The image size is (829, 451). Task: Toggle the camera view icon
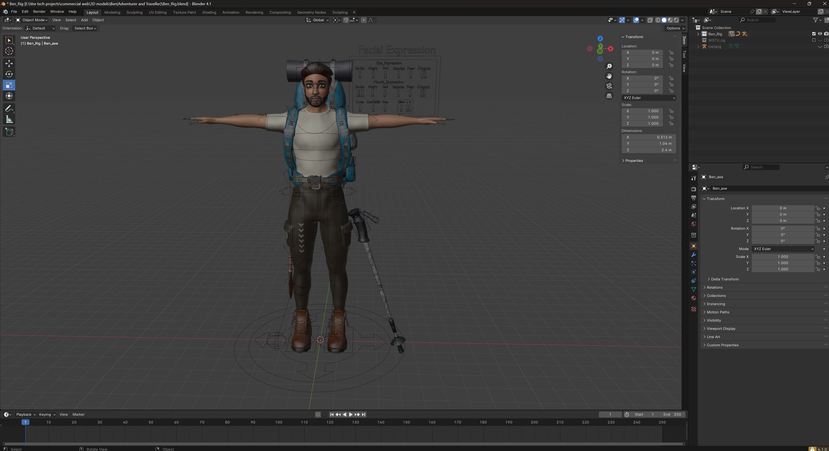609,86
